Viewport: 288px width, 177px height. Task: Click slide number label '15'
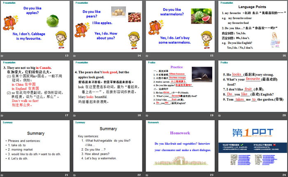(212, 55)
